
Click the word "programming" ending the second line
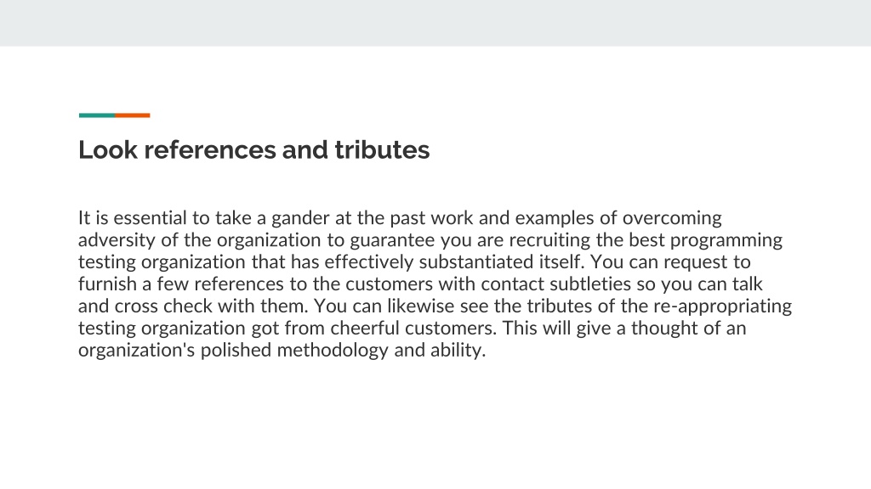726,241
